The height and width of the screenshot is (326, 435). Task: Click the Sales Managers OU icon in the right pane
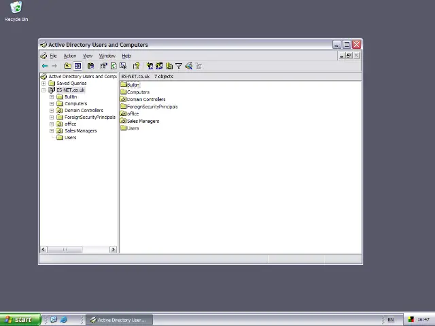click(124, 121)
